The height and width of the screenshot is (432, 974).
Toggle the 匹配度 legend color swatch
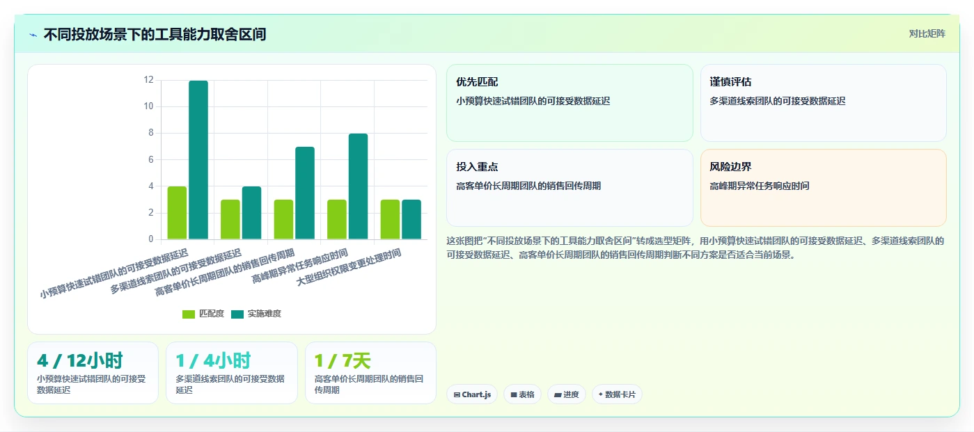pyautogui.click(x=189, y=314)
